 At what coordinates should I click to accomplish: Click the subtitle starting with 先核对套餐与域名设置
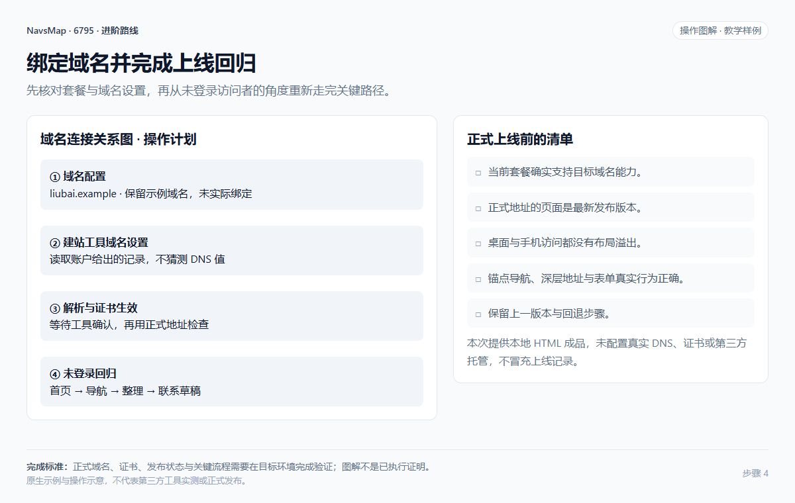tap(209, 91)
